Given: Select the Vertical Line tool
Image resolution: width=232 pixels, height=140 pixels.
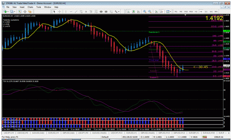Looking at the screenshot, I should [66, 11].
